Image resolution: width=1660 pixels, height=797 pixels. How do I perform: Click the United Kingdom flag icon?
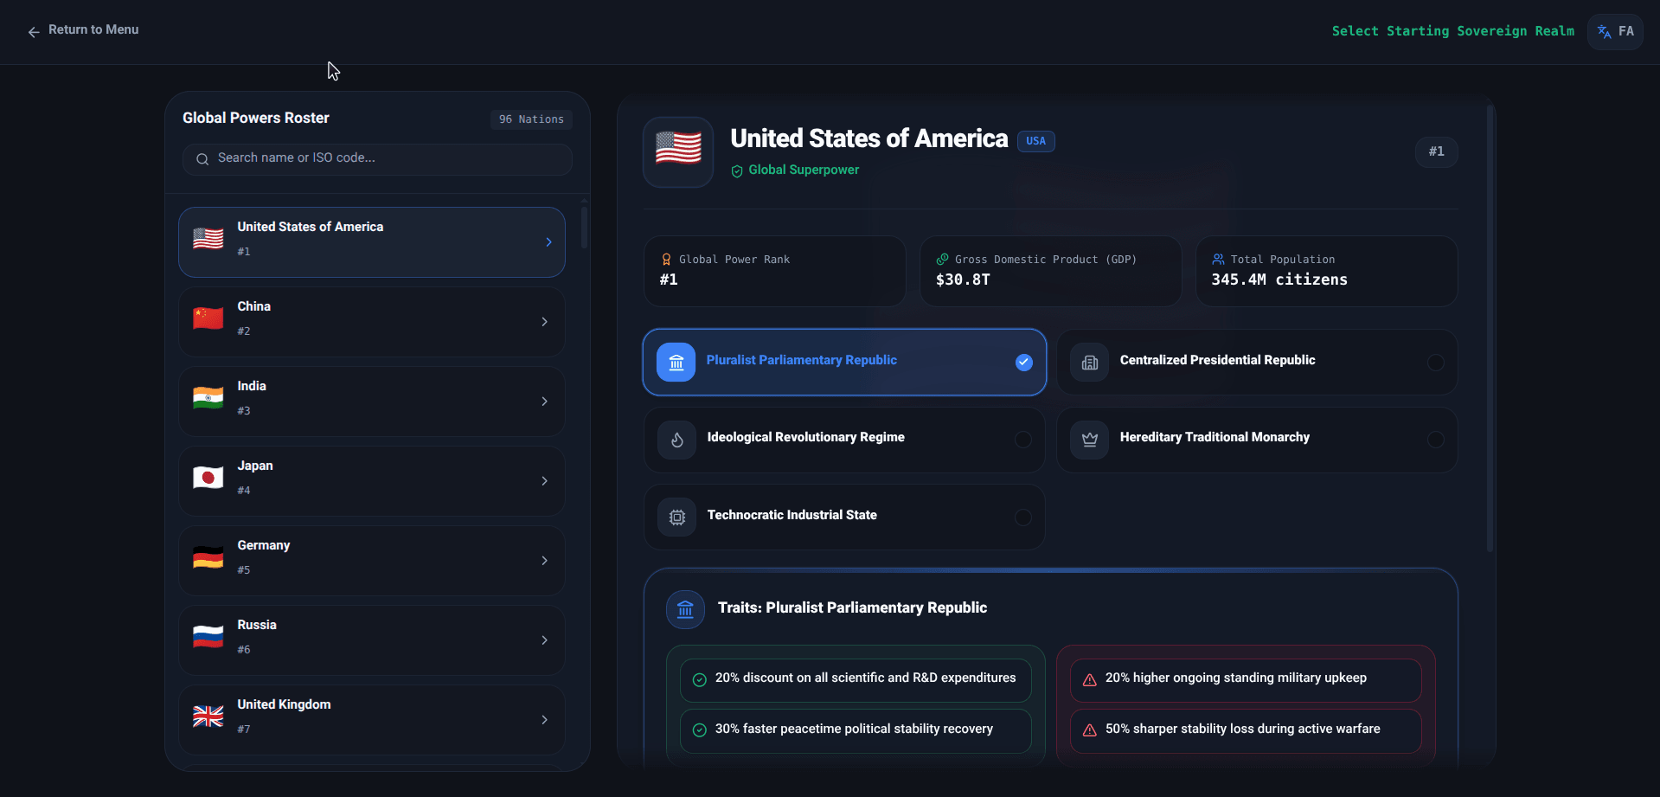tap(208, 717)
